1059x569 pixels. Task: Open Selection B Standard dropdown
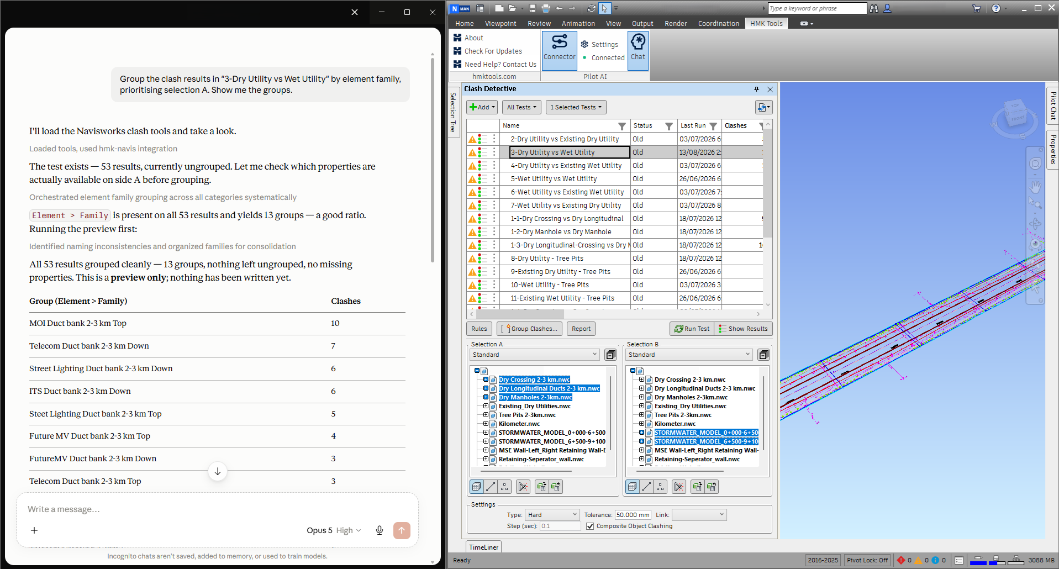coord(689,355)
